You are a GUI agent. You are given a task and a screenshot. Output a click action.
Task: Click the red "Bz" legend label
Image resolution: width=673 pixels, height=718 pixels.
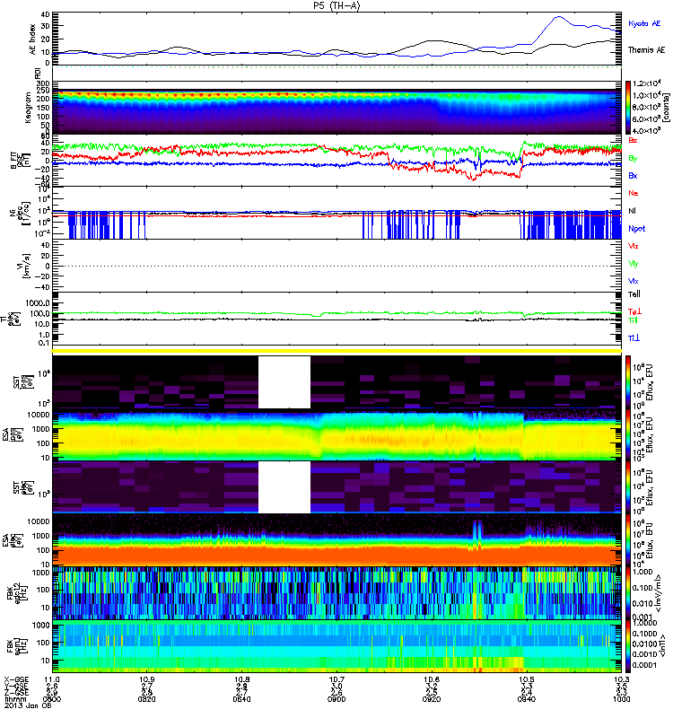[633, 140]
